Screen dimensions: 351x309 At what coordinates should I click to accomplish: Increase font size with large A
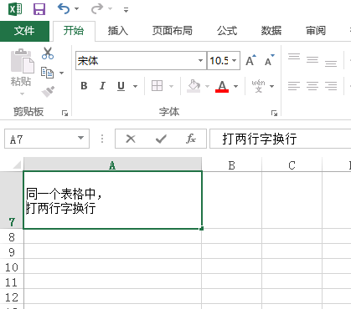coord(250,60)
